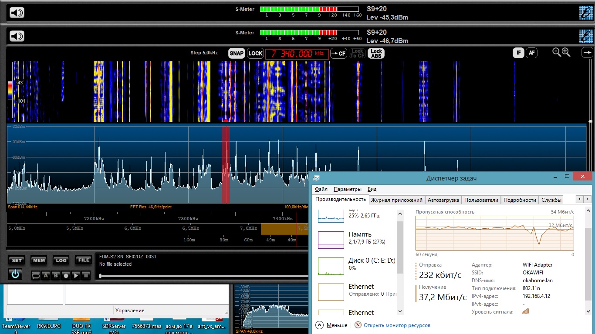Toggle the LOCK frequency button
This screenshot has width=595, height=334.
tap(255, 53)
